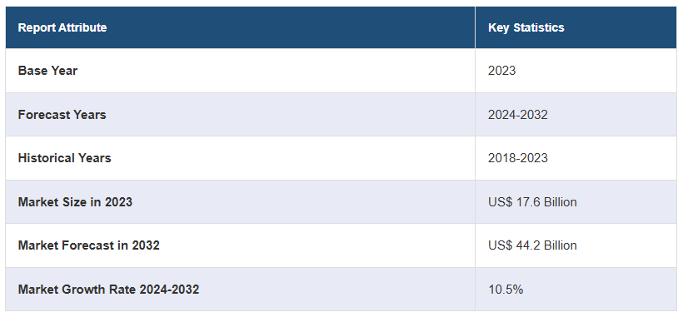Select the Market Forecast in 2032 label
Screen dimensions: 683x317
(89, 245)
